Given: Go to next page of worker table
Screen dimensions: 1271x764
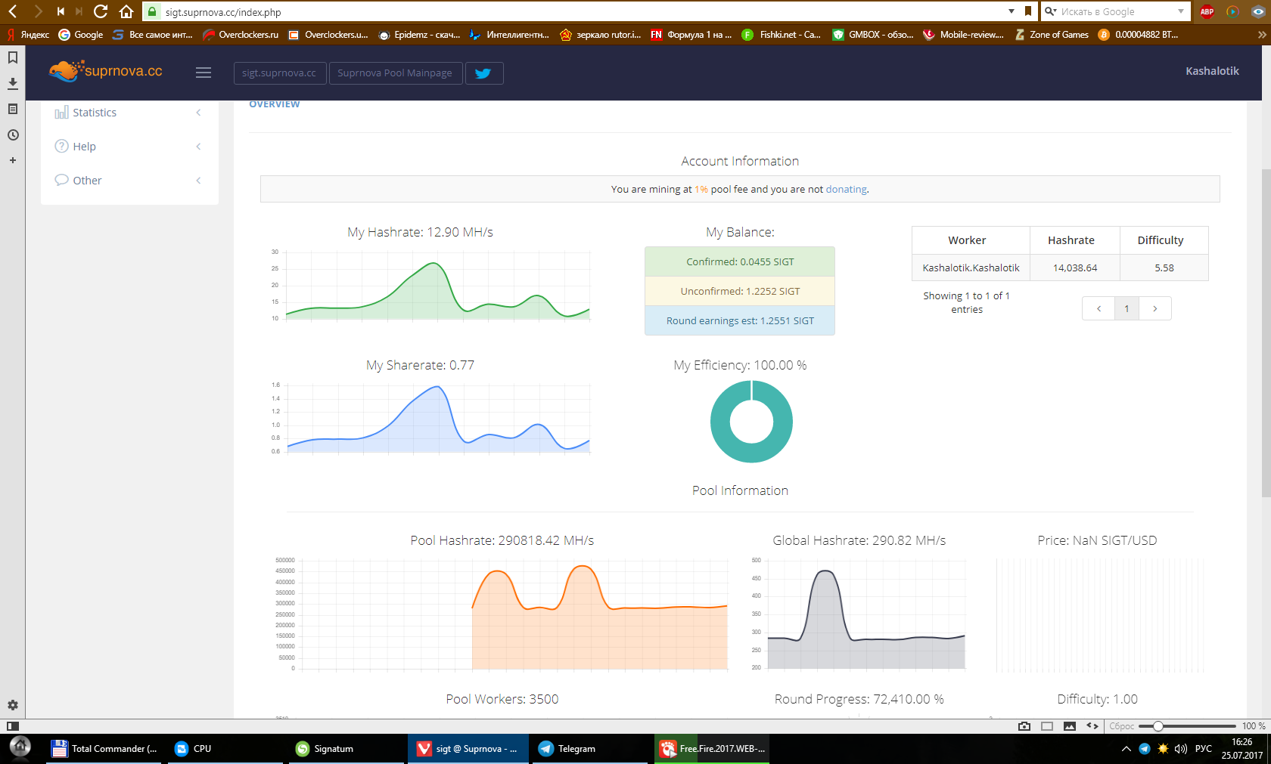Looking at the screenshot, I should 1154,308.
